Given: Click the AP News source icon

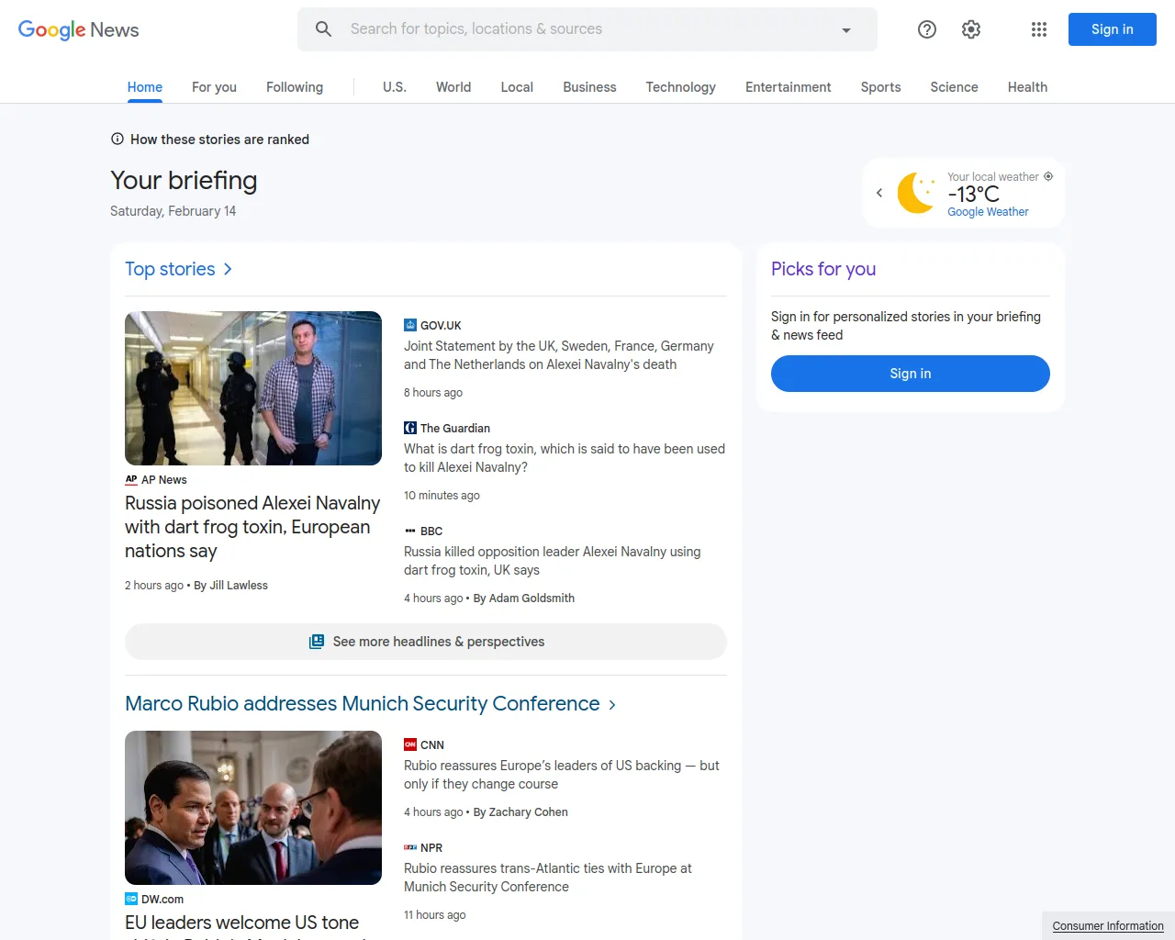Looking at the screenshot, I should coord(131,479).
